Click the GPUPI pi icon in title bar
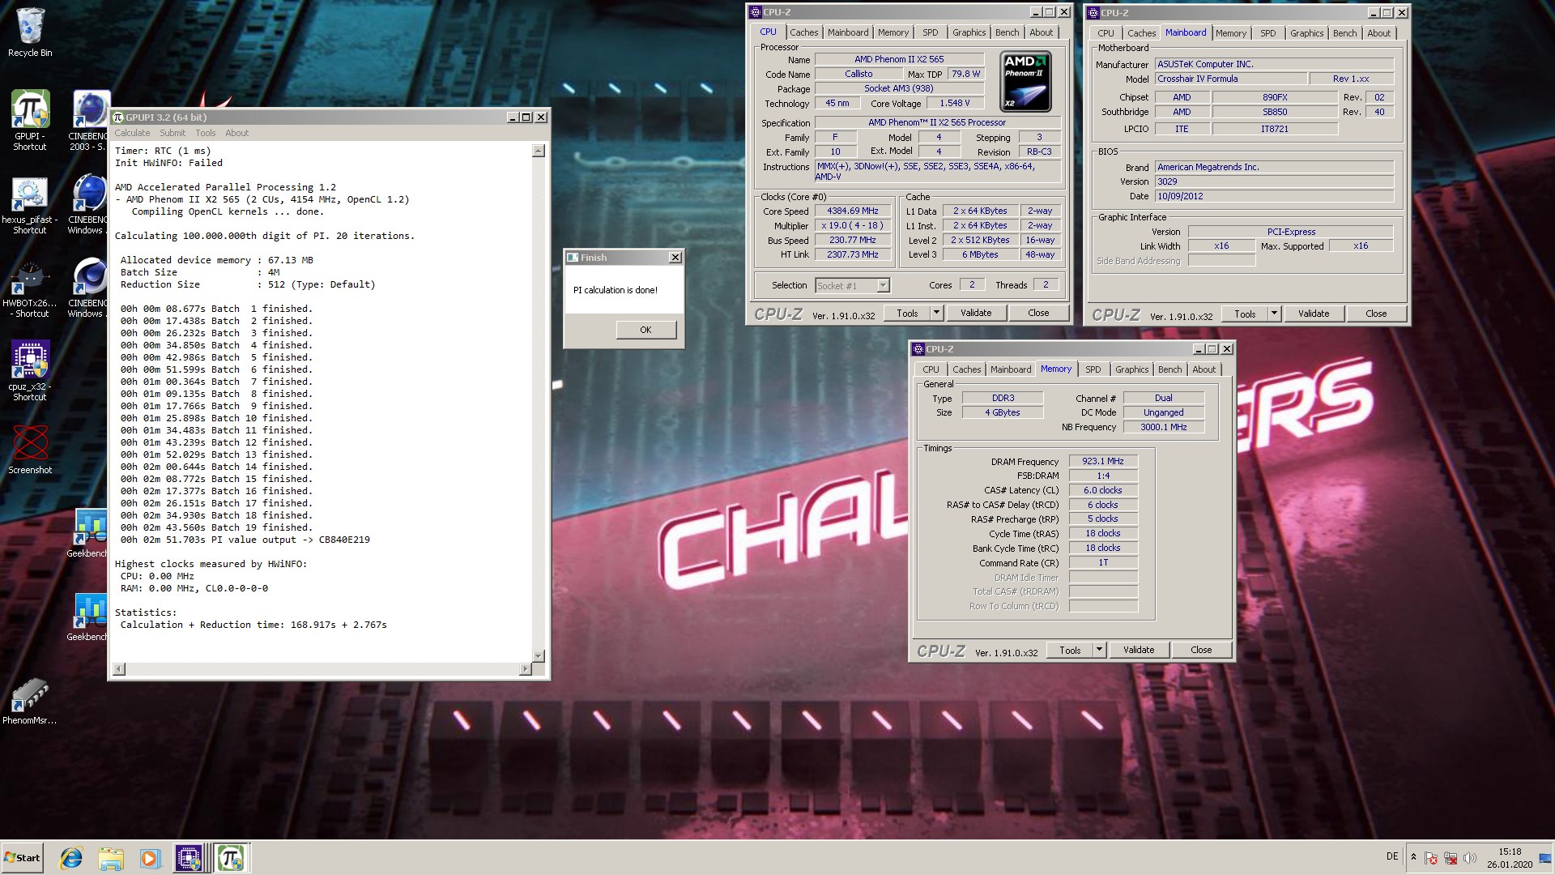 [x=118, y=117]
